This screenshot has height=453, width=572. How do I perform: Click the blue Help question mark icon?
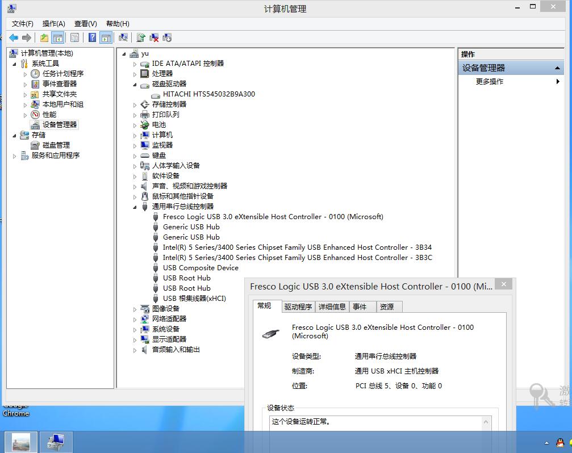point(92,37)
